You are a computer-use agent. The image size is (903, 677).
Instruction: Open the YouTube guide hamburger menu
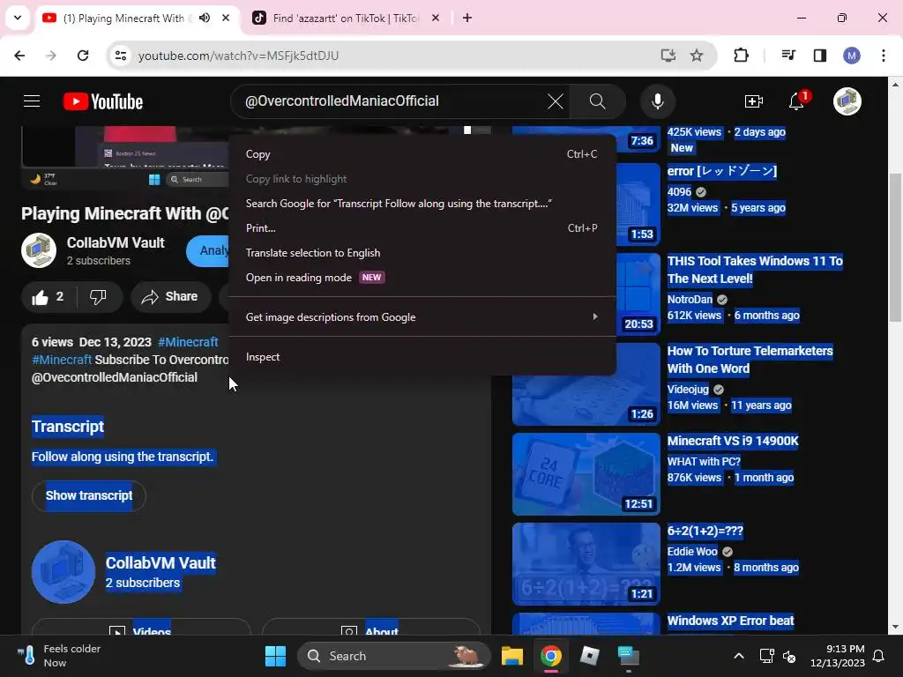(32, 101)
